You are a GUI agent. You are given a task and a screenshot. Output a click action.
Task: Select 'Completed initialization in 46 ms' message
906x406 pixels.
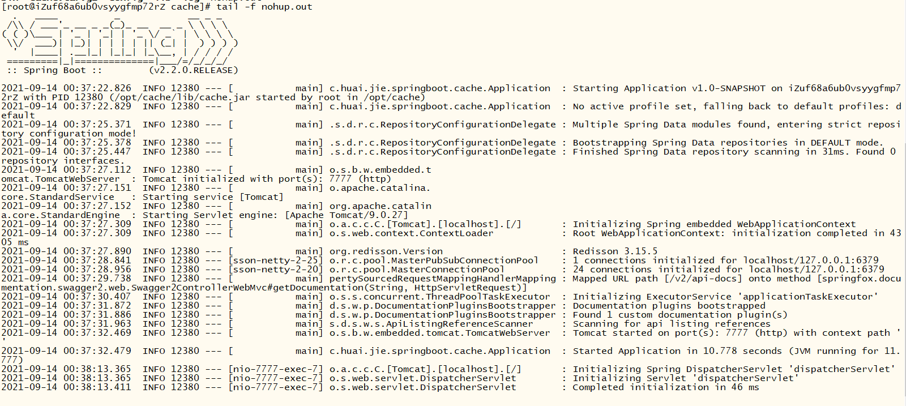point(666,387)
